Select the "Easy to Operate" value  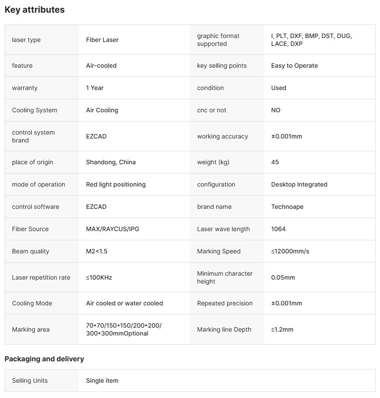pos(294,66)
